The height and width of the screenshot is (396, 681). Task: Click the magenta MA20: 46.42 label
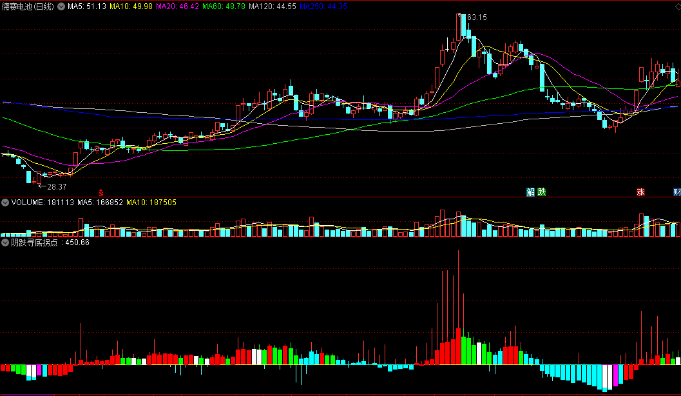click(x=177, y=6)
